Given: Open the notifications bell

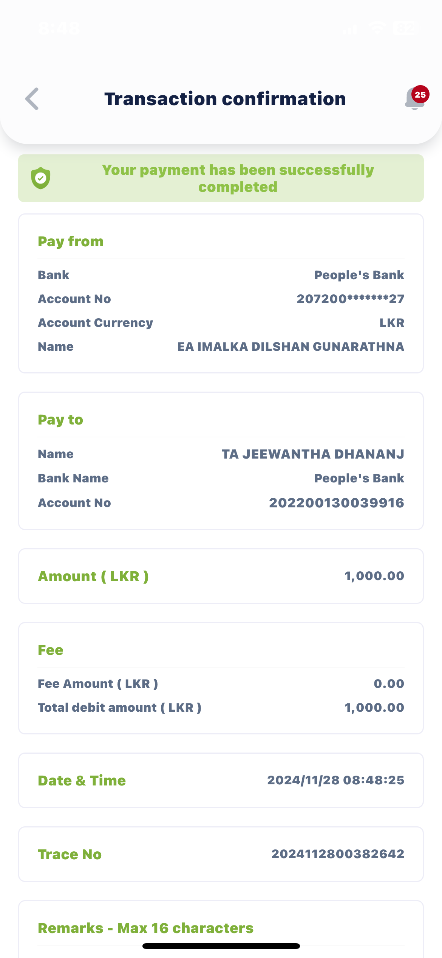Looking at the screenshot, I should 414,100.
